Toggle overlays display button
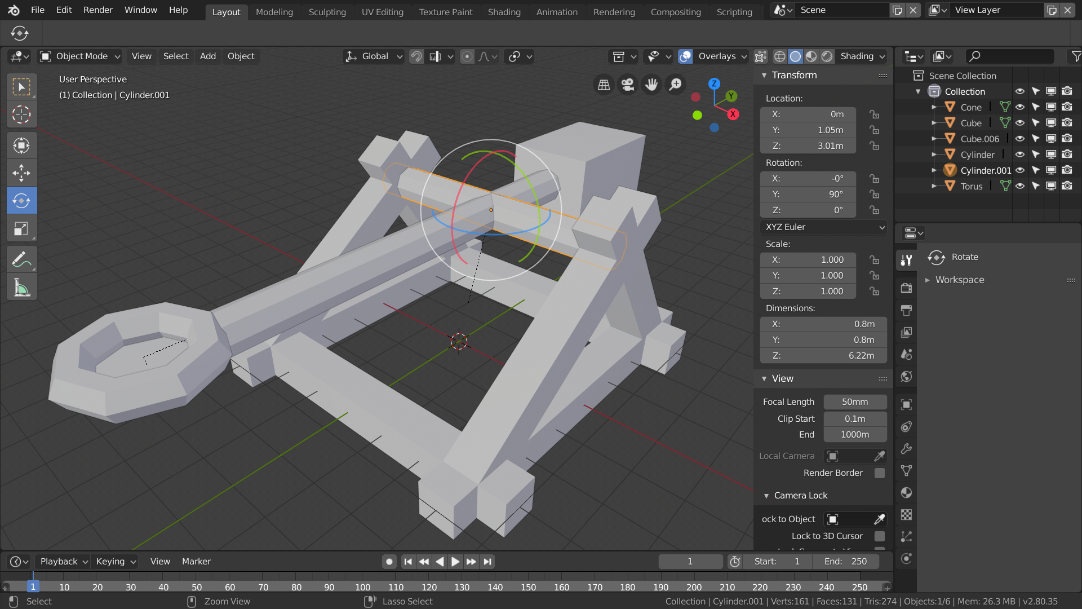The height and width of the screenshot is (609, 1082). (685, 56)
